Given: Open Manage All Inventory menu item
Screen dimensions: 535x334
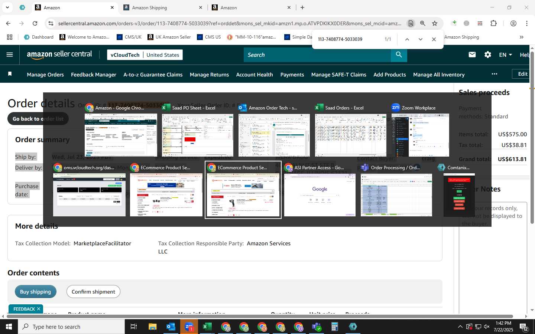Looking at the screenshot, I should [x=439, y=75].
